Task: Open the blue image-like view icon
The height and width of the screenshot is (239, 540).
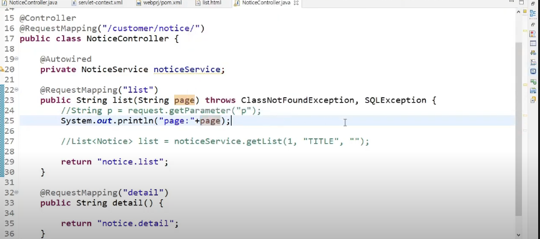Action: pos(533,91)
